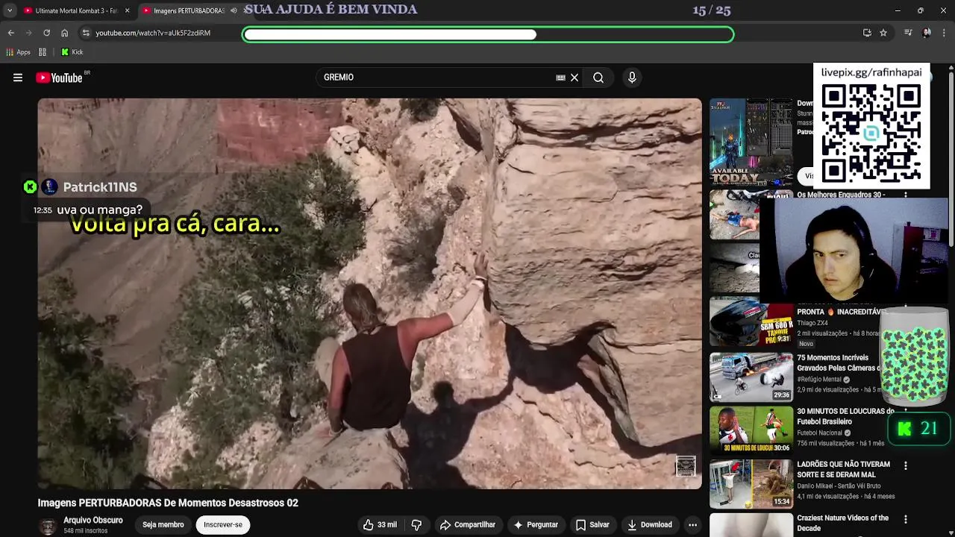Click the 33 mil like count
The image size is (955, 537).
pyautogui.click(x=387, y=525)
